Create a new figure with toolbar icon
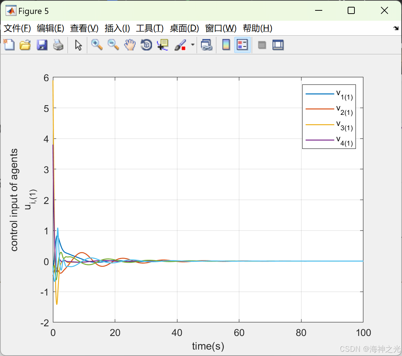This screenshot has width=402, height=356. tap(9, 45)
